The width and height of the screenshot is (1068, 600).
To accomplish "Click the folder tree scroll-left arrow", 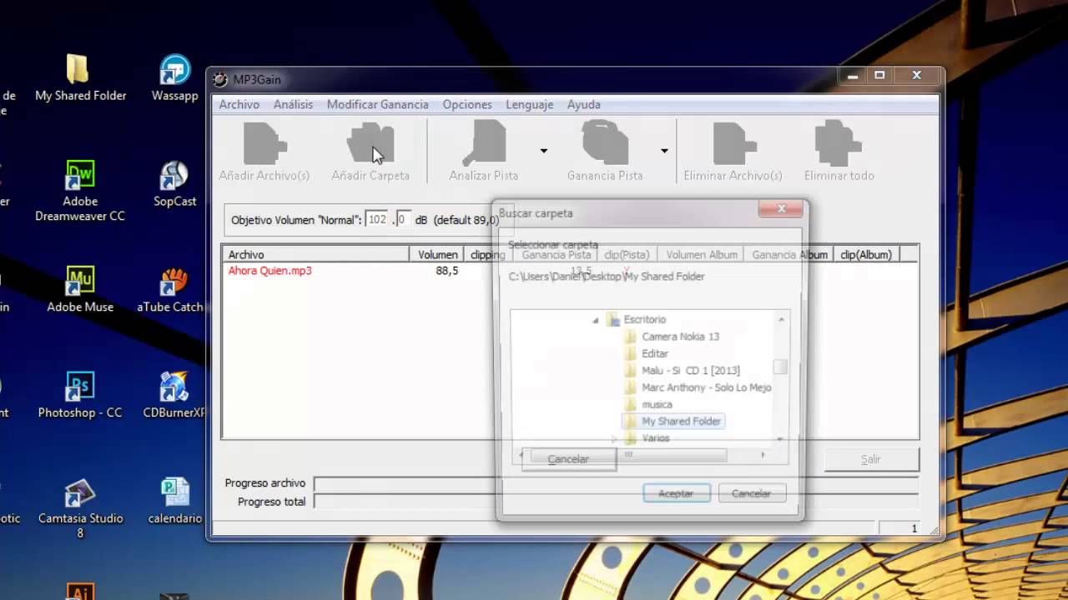I will (523, 455).
